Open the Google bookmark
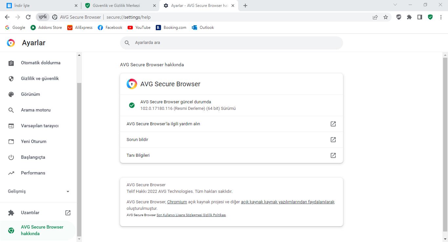The image size is (448, 242). (x=15, y=28)
